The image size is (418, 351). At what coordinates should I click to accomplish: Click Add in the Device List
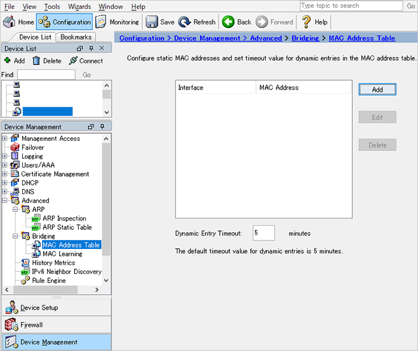8,60
